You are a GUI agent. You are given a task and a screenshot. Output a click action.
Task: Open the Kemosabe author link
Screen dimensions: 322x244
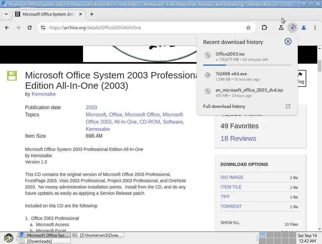pyautogui.click(x=43, y=94)
